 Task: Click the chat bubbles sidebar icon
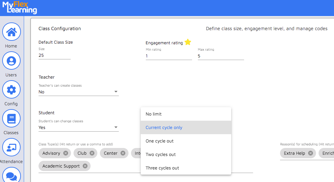pos(11,175)
